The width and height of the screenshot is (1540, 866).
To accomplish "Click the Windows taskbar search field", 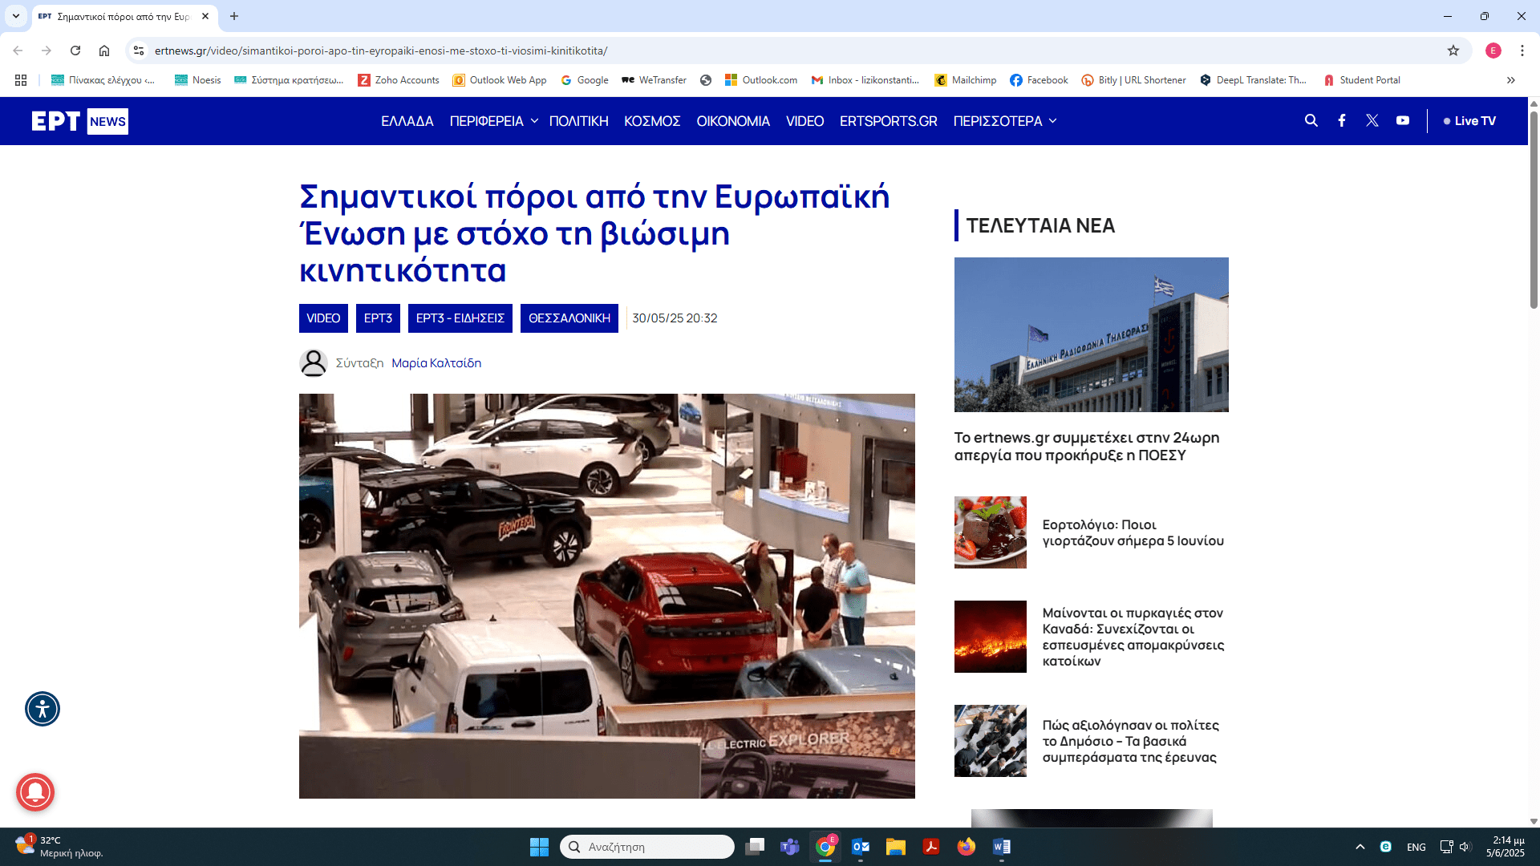I will (x=647, y=847).
